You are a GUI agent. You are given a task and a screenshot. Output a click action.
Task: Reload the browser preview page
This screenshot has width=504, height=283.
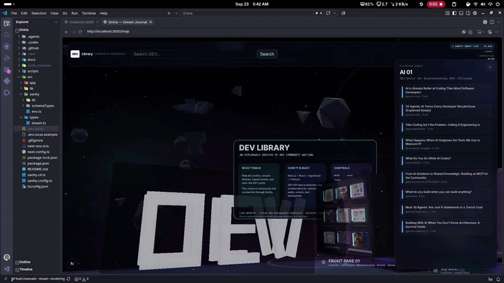[81, 32]
